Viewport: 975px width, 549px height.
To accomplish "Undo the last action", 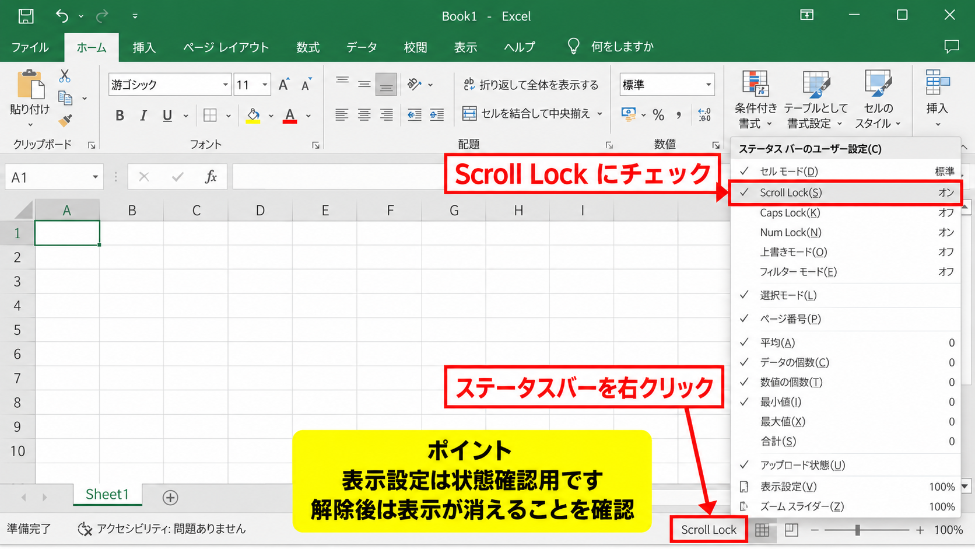I will click(x=62, y=16).
